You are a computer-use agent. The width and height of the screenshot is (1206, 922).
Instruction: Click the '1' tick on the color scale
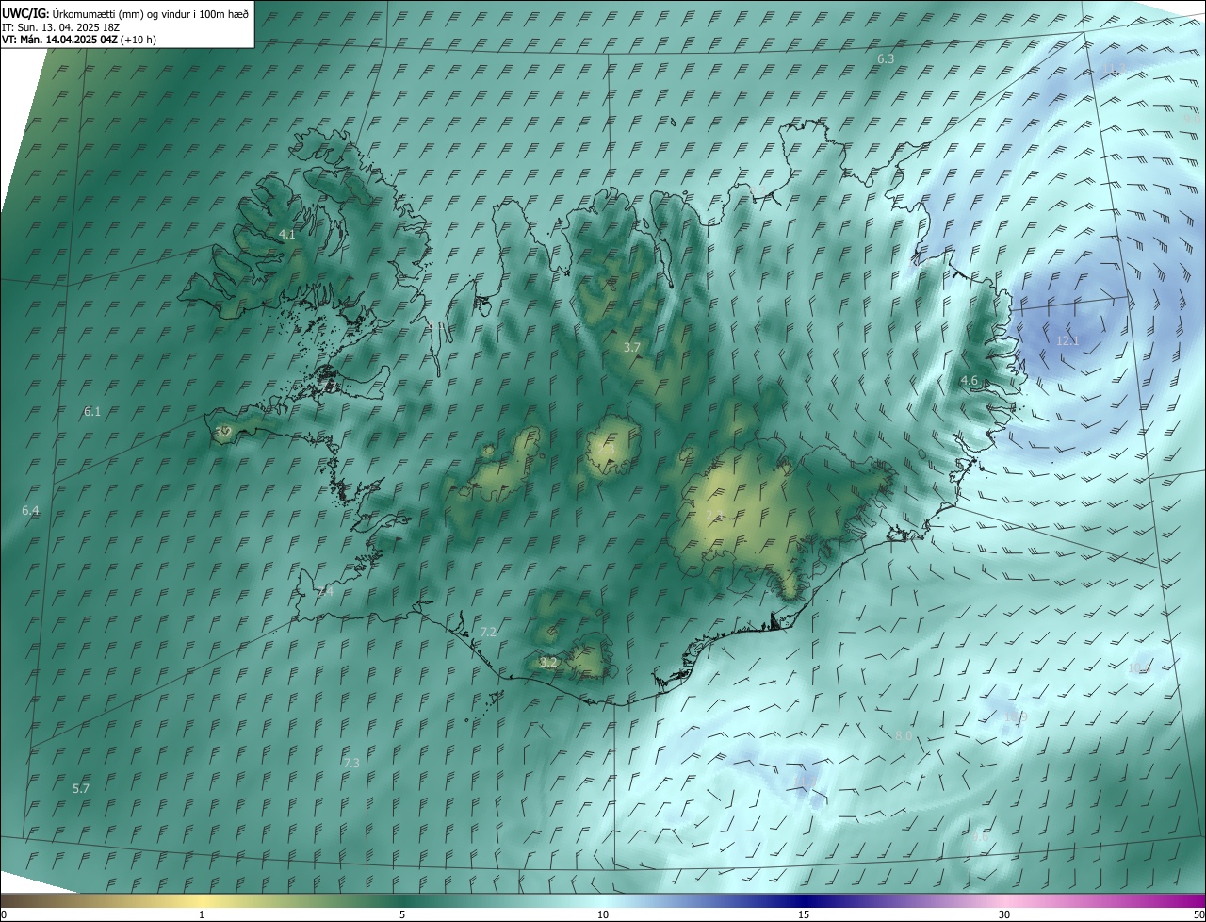(202, 914)
